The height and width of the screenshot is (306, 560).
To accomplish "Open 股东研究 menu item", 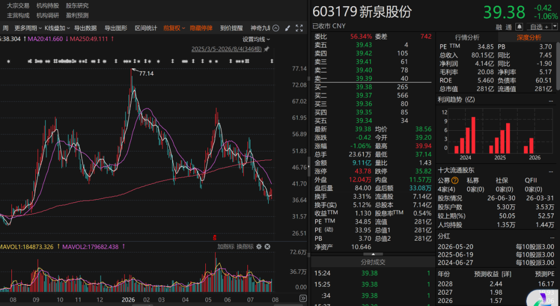I will pyautogui.click(x=77, y=6).
